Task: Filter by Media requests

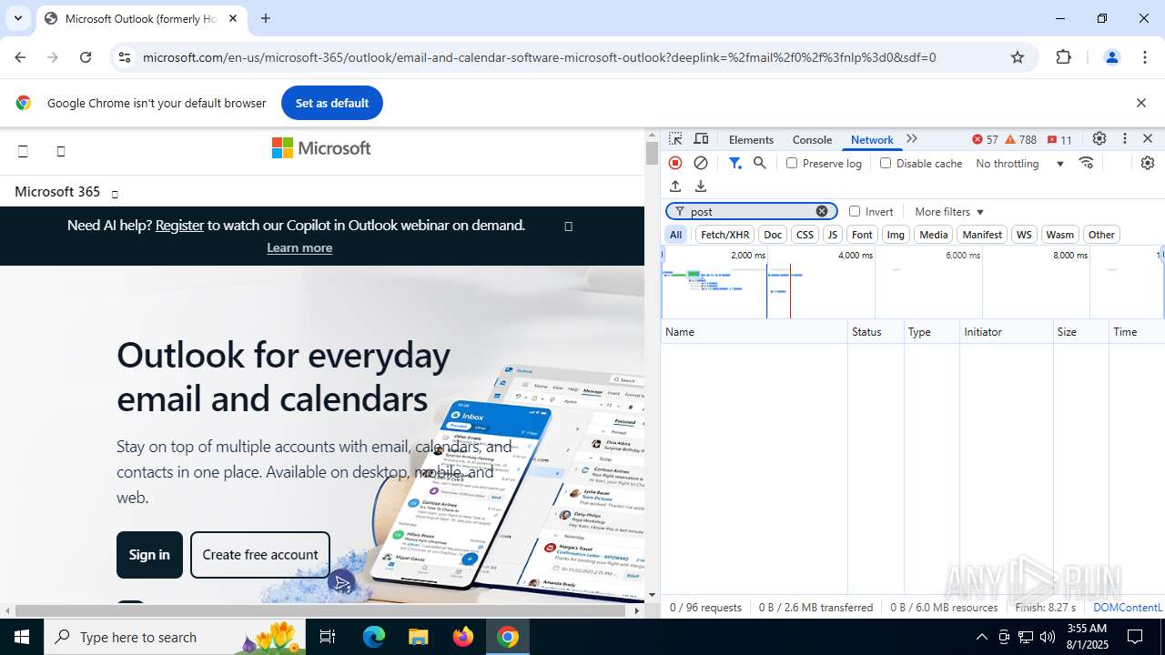Action: pyautogui.click(x=934, y=235)
